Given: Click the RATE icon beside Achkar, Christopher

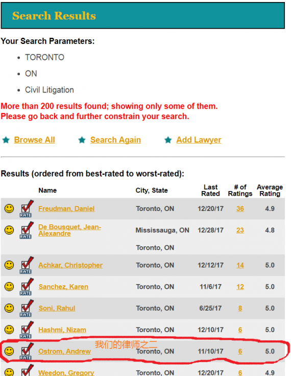Looking at the screenshot, I should click(x=27, y=265).
